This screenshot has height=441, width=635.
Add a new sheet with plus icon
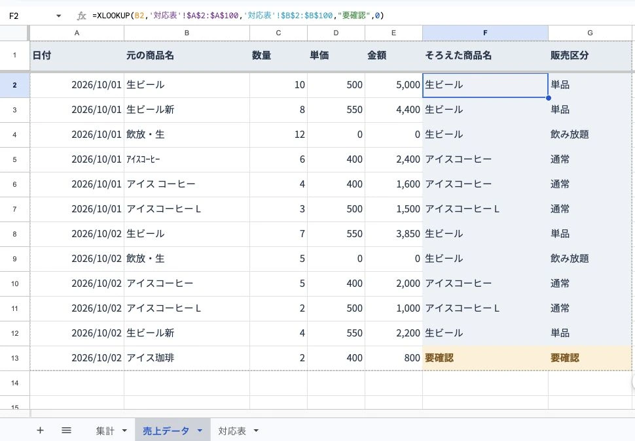click(40, 431)
